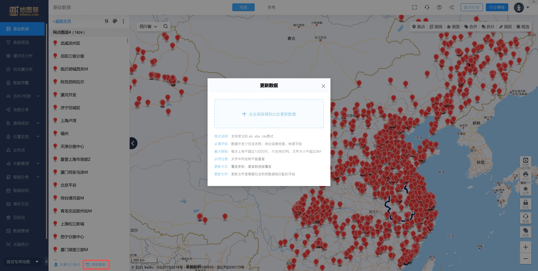538x271 pixels.
Task: Toggle the map lock button
Action: (x=525, y=204)
